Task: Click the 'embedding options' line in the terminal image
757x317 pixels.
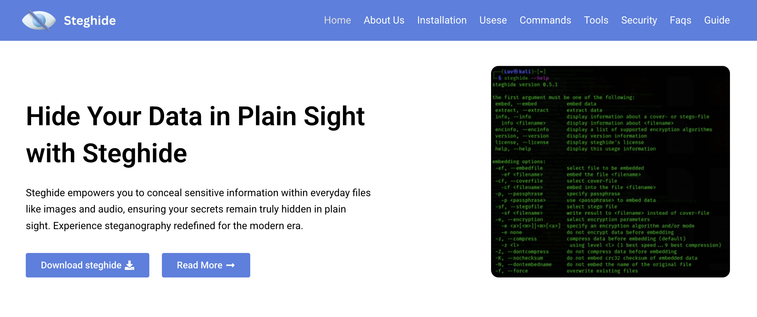Action: click(519, 162)
